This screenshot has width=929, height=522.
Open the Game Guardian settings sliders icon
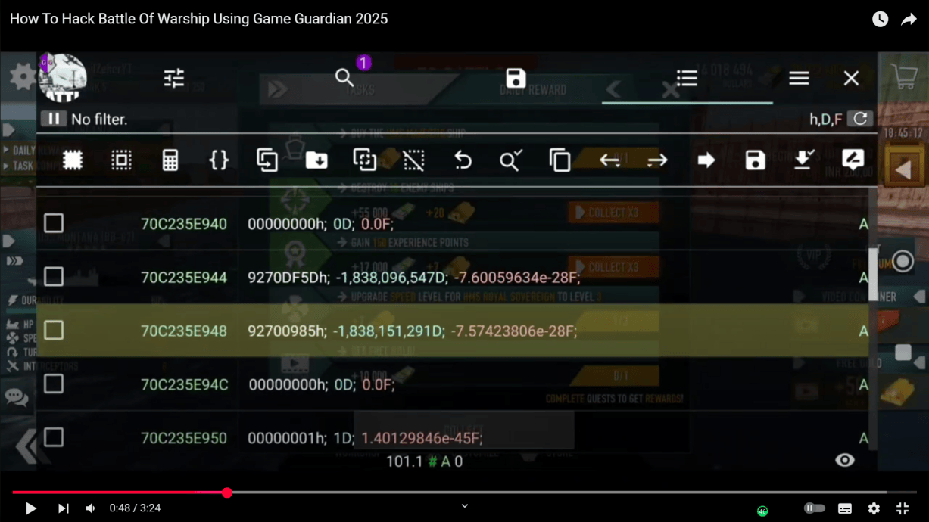[173, 78]
